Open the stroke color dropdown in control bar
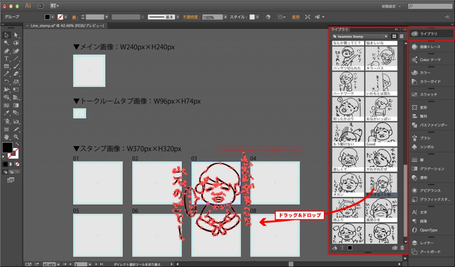 [66, 17]
